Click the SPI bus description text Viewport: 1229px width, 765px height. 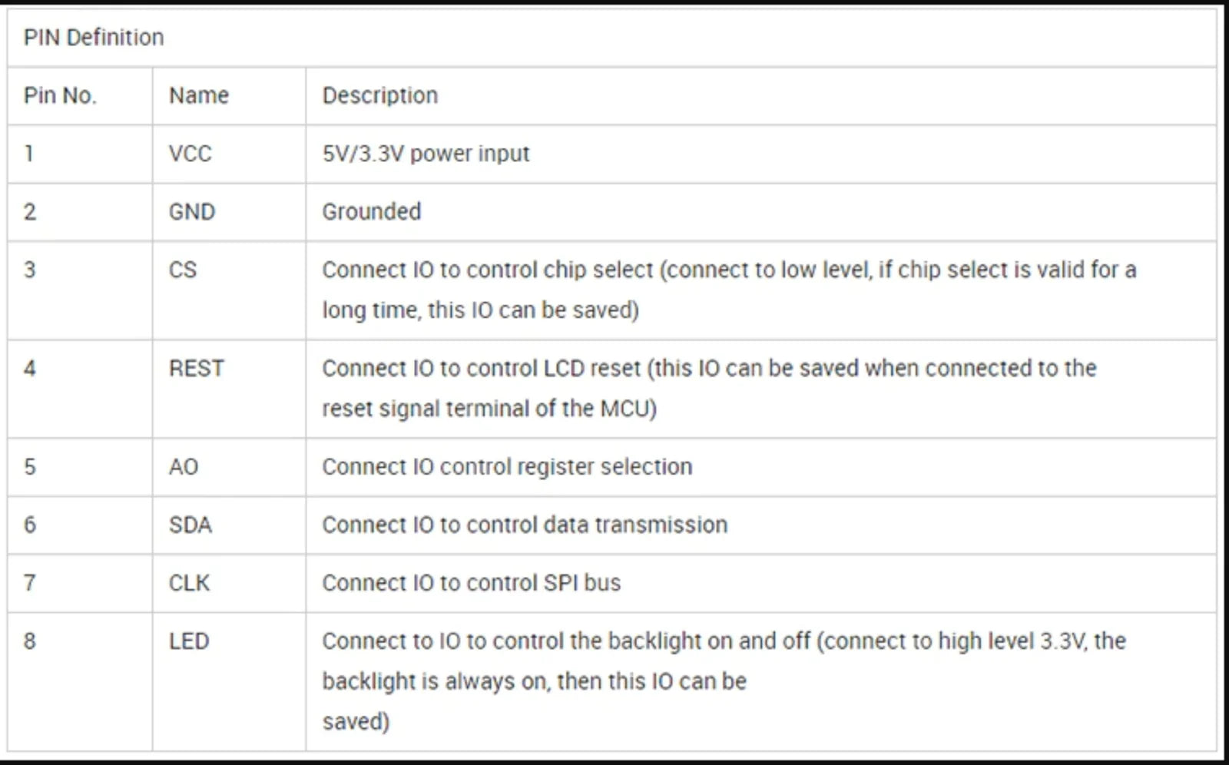pyautogui.click(x=471, y=583)
